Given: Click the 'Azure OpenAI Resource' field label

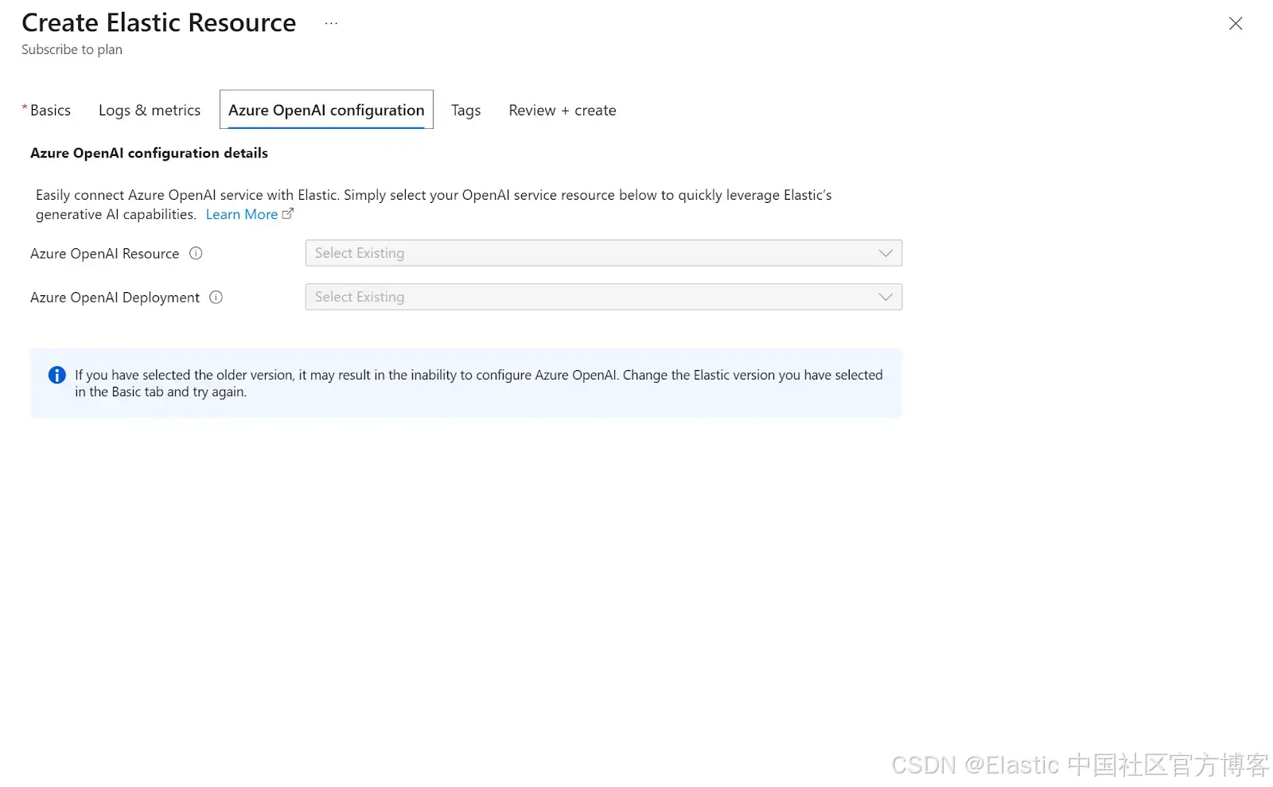Looking at the screenshot, I should tap(105, 253).
